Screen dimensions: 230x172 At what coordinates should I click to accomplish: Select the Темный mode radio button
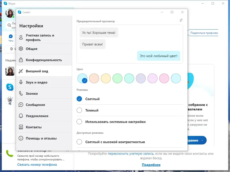click(79, 110)
